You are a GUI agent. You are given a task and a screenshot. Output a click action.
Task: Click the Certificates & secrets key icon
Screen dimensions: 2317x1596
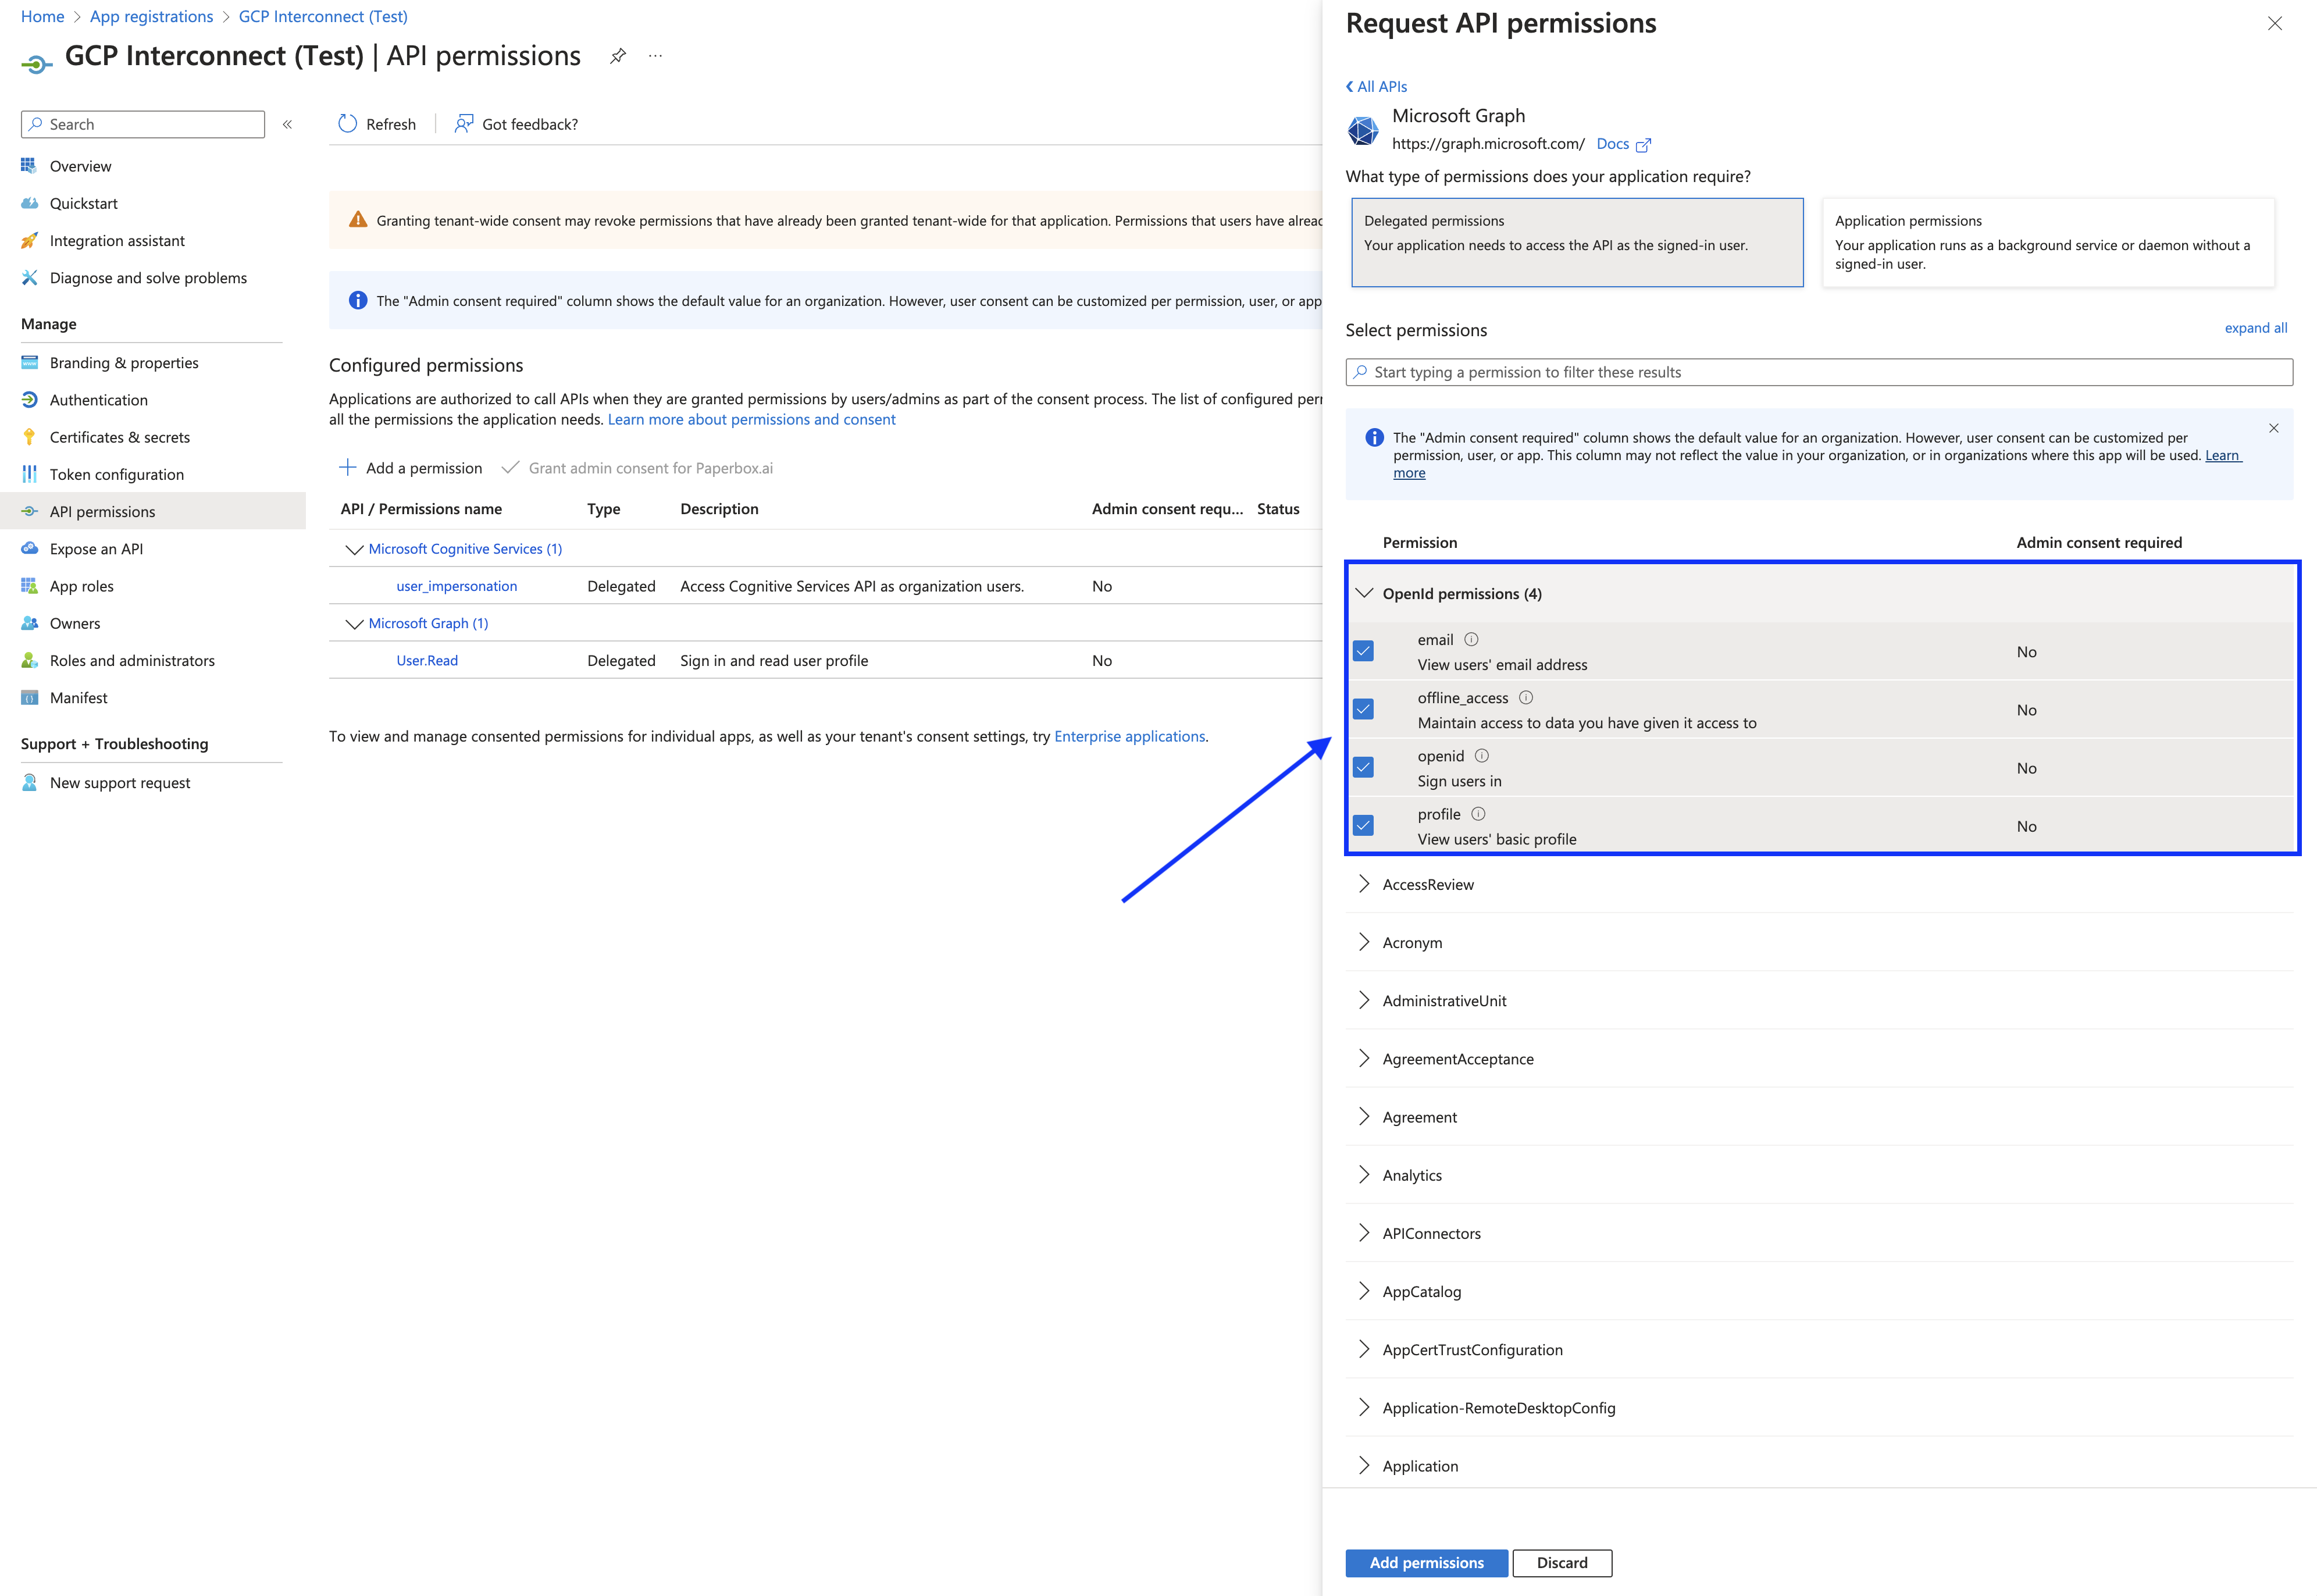(30, 436)
